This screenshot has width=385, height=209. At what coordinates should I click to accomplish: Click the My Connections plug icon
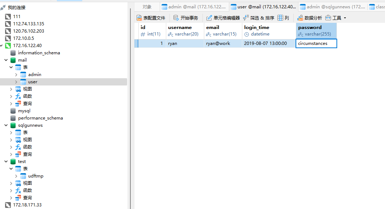point(3,8)
